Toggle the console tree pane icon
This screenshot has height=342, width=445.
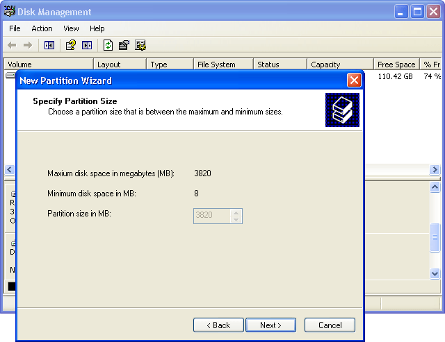49,45
